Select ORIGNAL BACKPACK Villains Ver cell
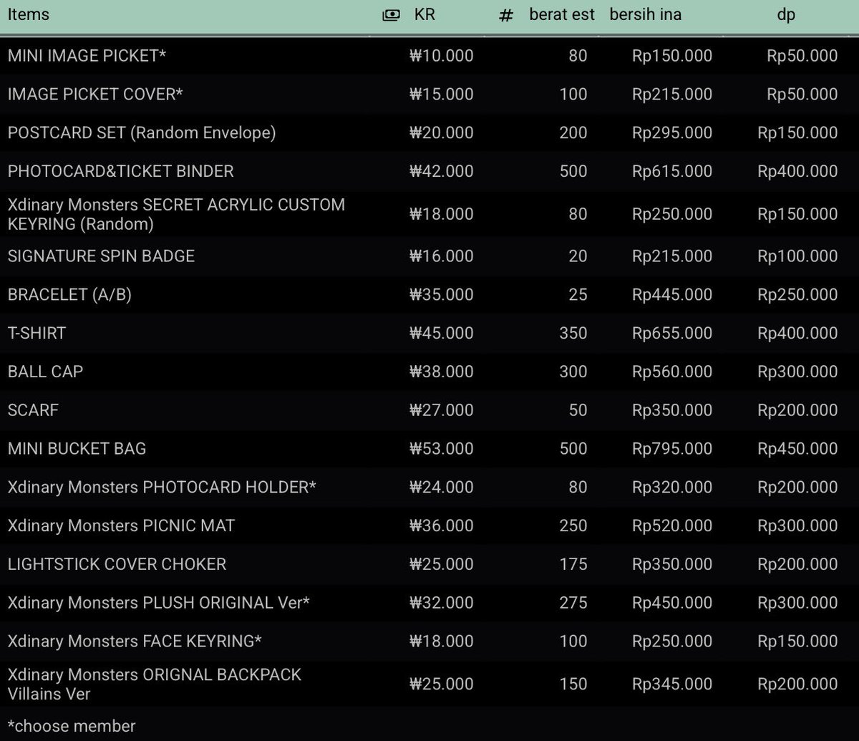The height and width of the screenshot is (741, 859). 155,684
